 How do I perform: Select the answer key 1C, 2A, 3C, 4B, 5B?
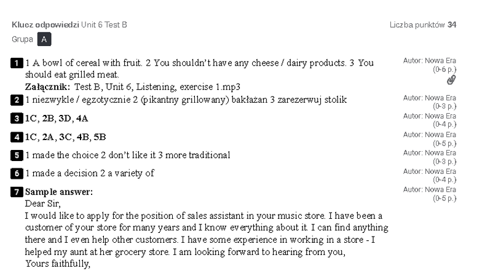[x=65, y=137]
